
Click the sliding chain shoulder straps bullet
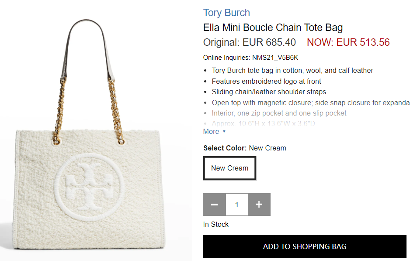269,92
